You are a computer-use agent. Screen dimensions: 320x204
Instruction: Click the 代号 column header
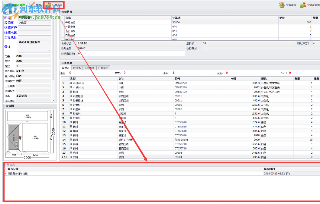click(202, 79)
